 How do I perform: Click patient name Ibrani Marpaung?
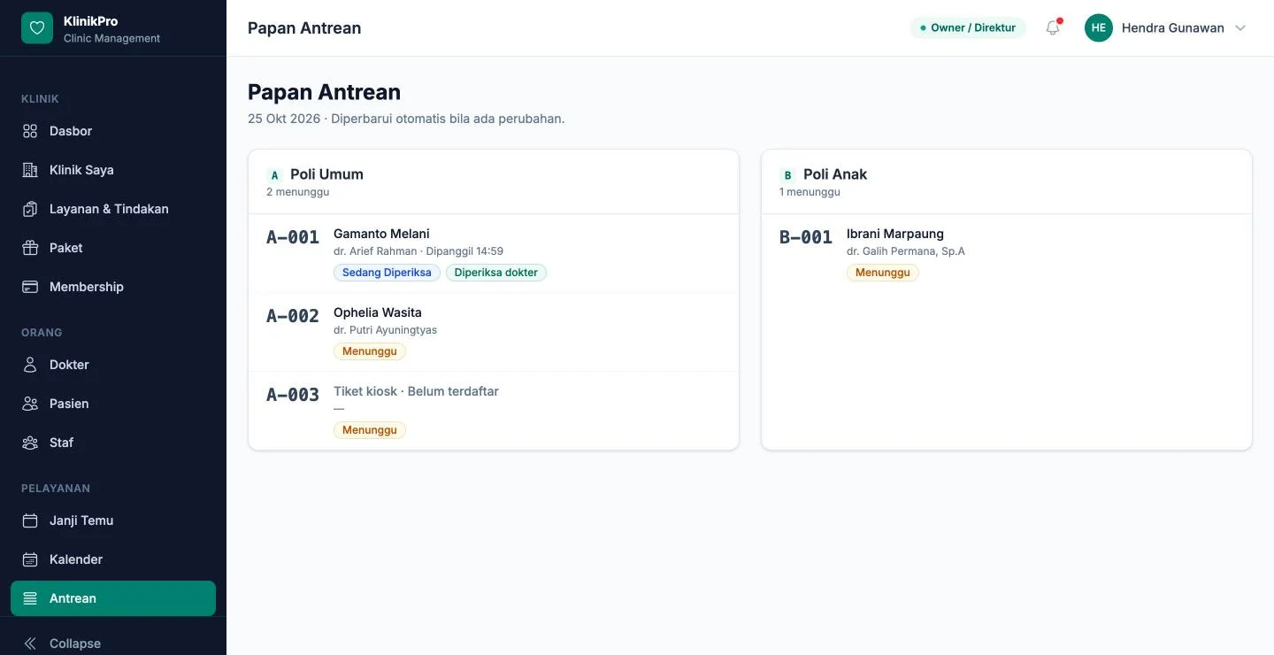895,234
